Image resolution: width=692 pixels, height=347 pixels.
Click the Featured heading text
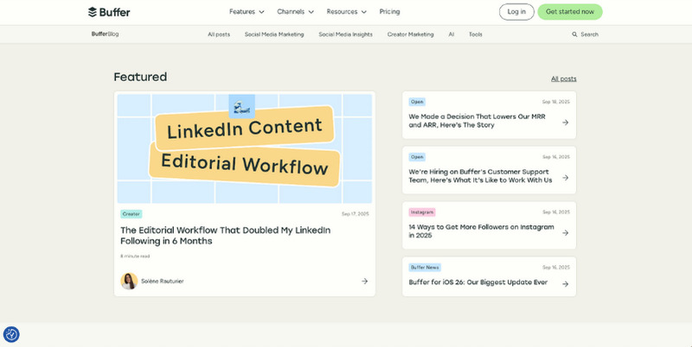140,77
